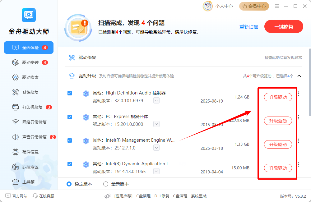Open version dropdown for 1914.13.0.1065
Viewport: 311px width, 202px height.
click(156, 171)
